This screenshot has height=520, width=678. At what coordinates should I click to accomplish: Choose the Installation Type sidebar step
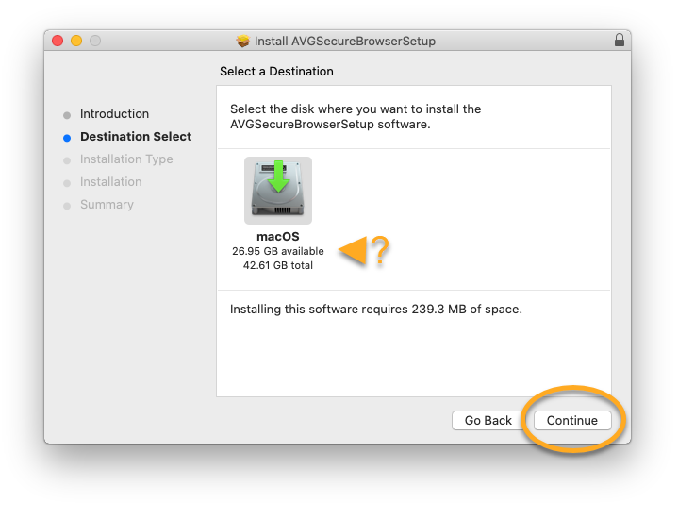pyautogui.click(x=126, y=159)
